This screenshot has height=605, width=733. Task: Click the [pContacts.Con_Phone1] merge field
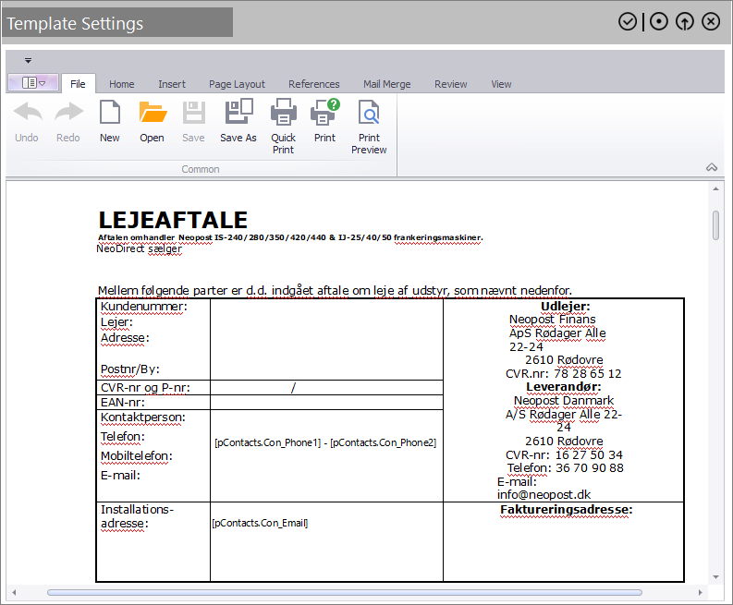[268, 442]
